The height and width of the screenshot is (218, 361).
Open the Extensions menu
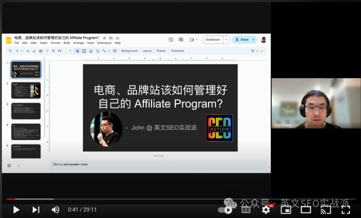[104, 43]
